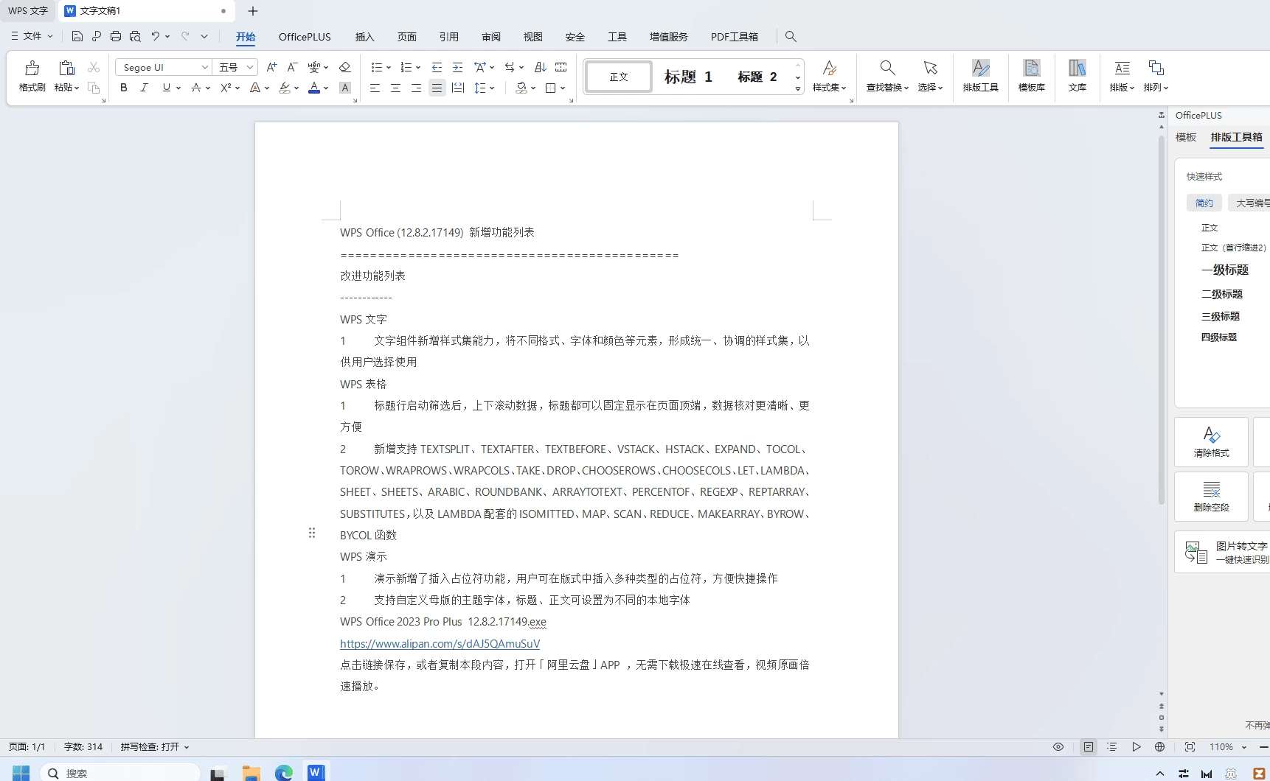Click the Decrease Indent icon

point(437,67)
